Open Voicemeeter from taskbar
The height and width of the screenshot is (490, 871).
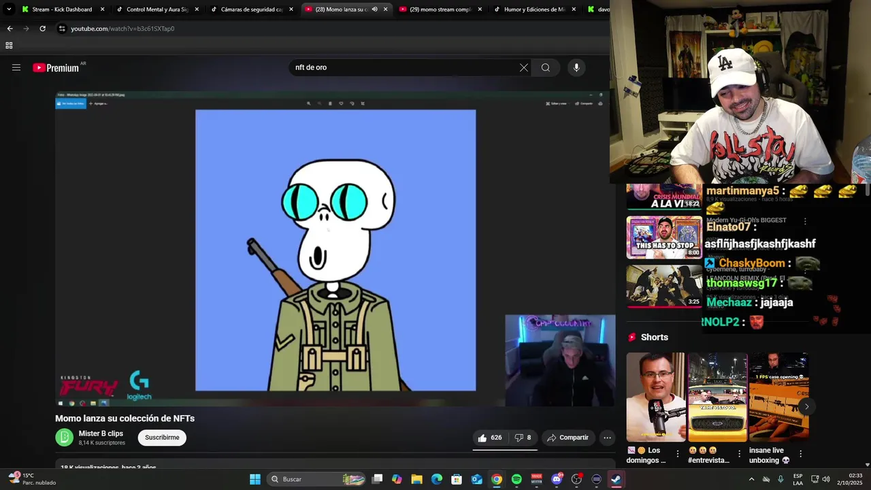coord(536,479)
